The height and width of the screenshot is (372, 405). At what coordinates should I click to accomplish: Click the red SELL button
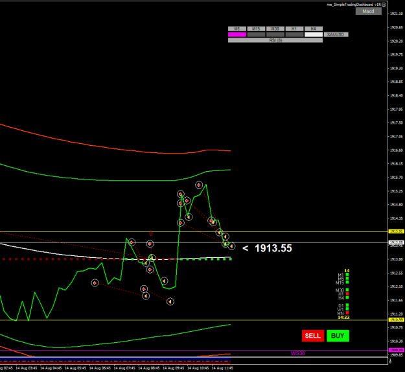point(313,336)
